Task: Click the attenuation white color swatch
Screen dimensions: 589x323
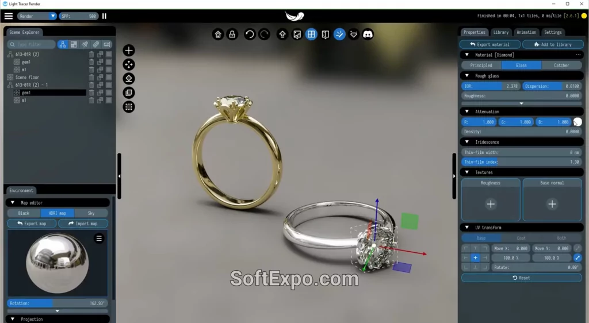Action: (x=577, y=122)
